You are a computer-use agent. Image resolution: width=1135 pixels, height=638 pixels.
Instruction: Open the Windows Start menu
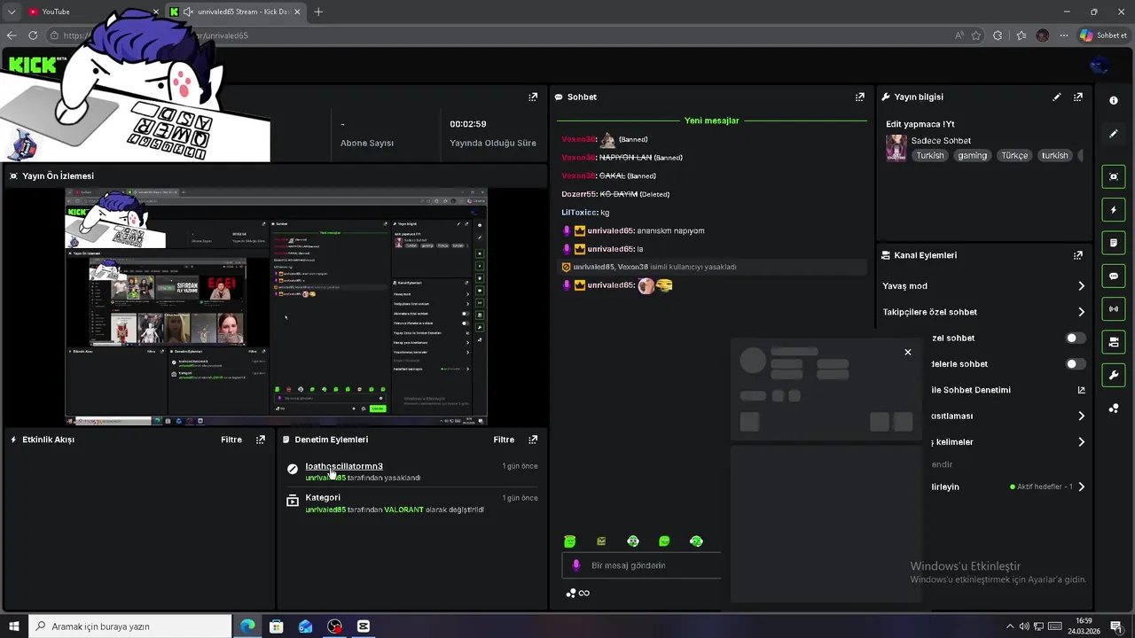[x=13, y=626]
